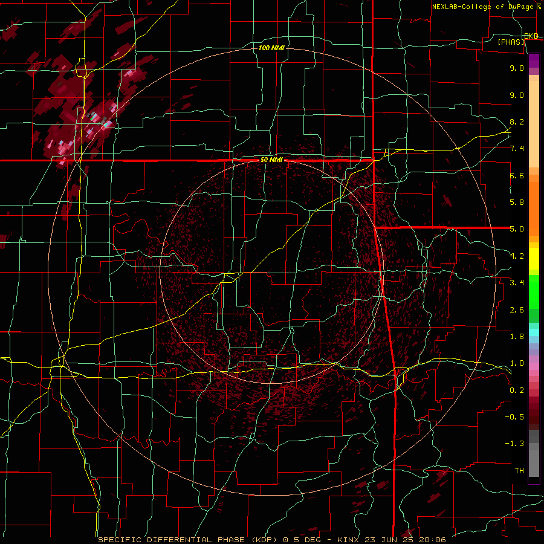Click the 6.6 value on the color scale
The height and width of the screenshot is (544, 544).
pos(517,175)
